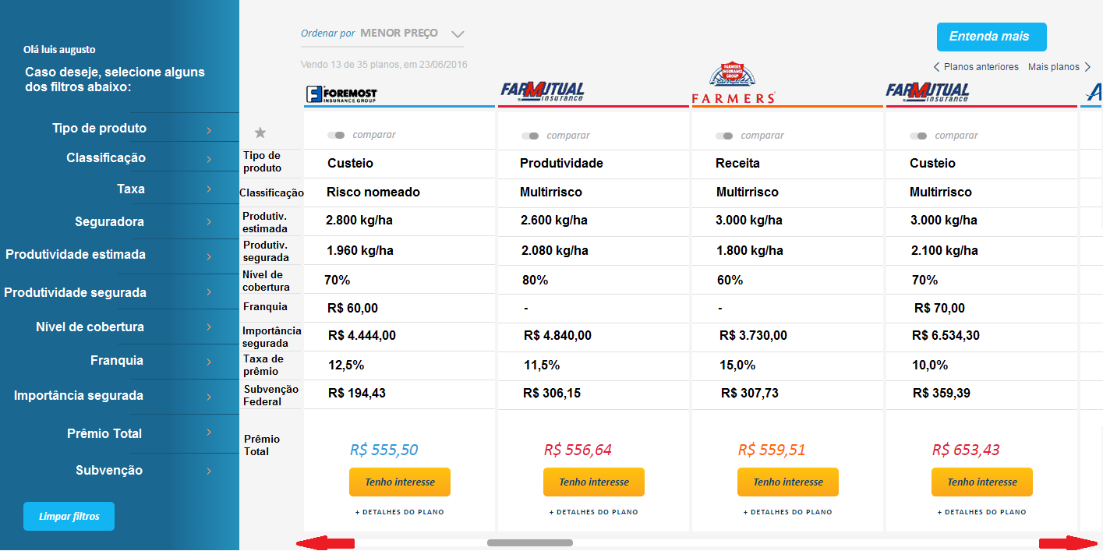
Task: Open the Ordenar por Menor Preço dropdown
Action: pyautogui.click(x=458, y=34)
